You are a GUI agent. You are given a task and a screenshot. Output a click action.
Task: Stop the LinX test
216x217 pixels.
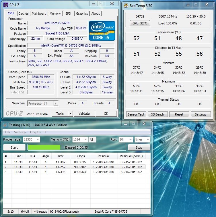139,147
